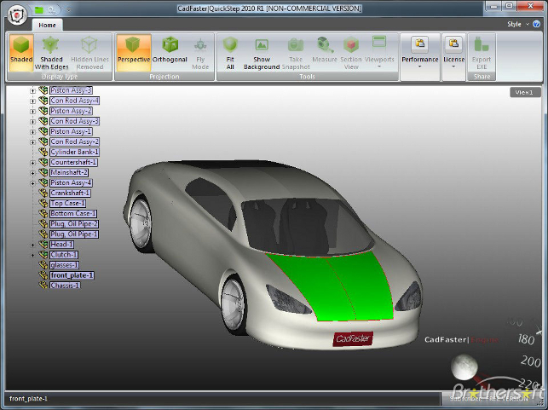Click the glasses-1 part icon
The image size is (548, 410).
pos(43,264)
